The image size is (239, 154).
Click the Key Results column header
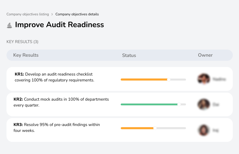click(26, 55)
